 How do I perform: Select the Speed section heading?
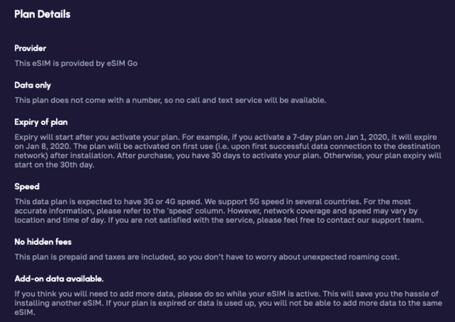pos(27,187)
